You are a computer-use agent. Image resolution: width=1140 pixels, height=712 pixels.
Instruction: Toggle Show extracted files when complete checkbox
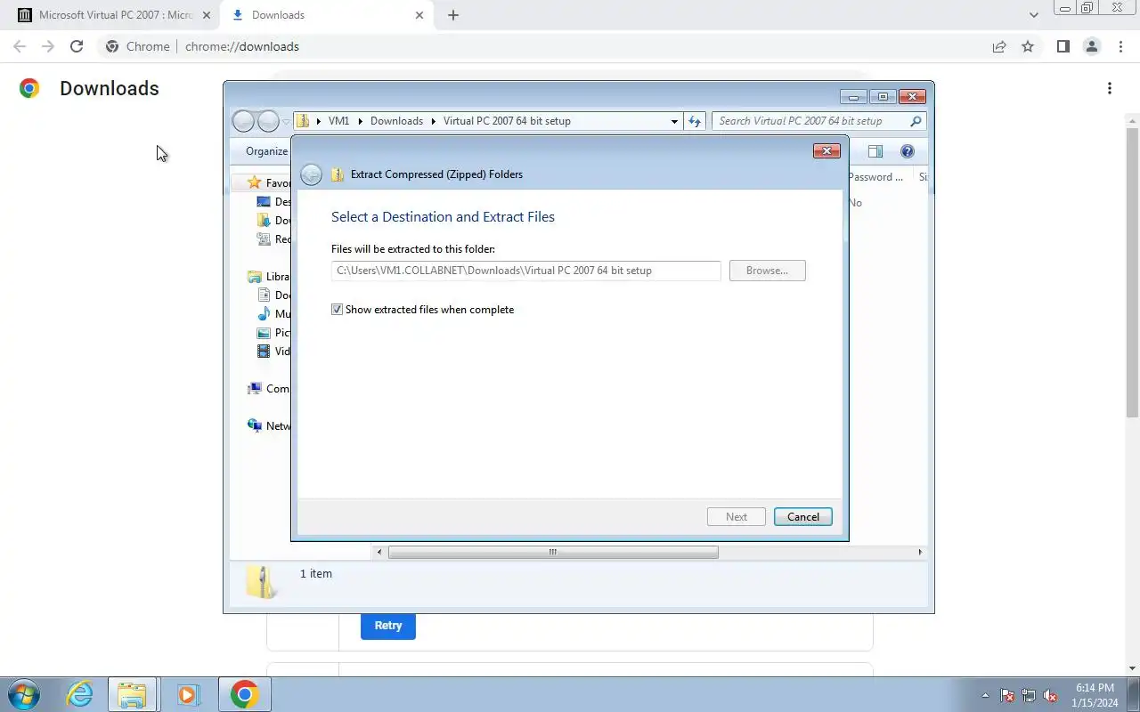click(x=337, y=310)
